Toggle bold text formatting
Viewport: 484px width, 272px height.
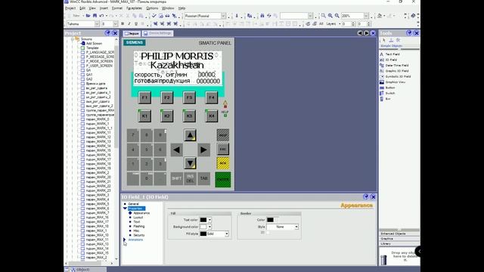point(123,23)
